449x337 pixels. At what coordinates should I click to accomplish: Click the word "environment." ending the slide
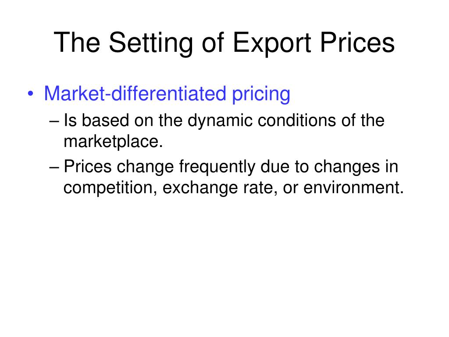pyautogui.click(x=353, y=188)
